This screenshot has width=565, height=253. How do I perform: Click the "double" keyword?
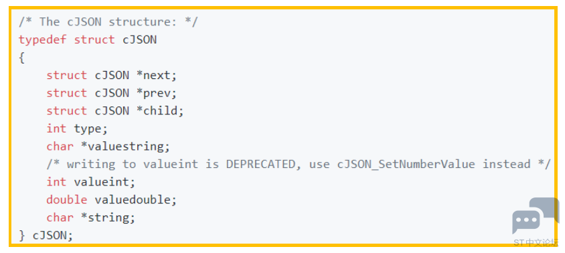tap(67, 199)
